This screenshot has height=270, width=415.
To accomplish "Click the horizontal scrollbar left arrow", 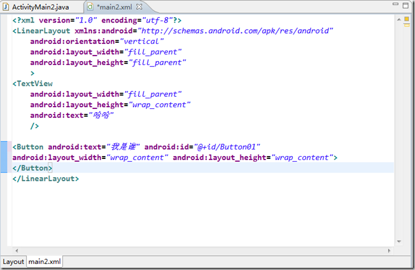I will [17, 250].
